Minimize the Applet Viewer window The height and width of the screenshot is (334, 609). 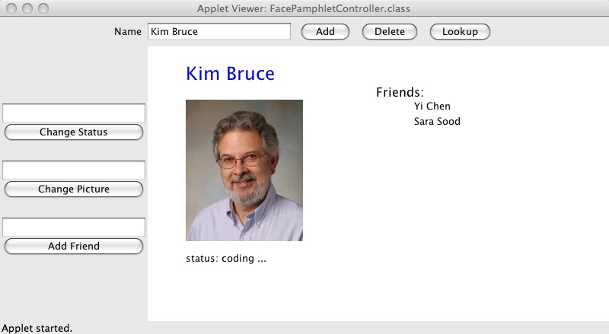27,8
